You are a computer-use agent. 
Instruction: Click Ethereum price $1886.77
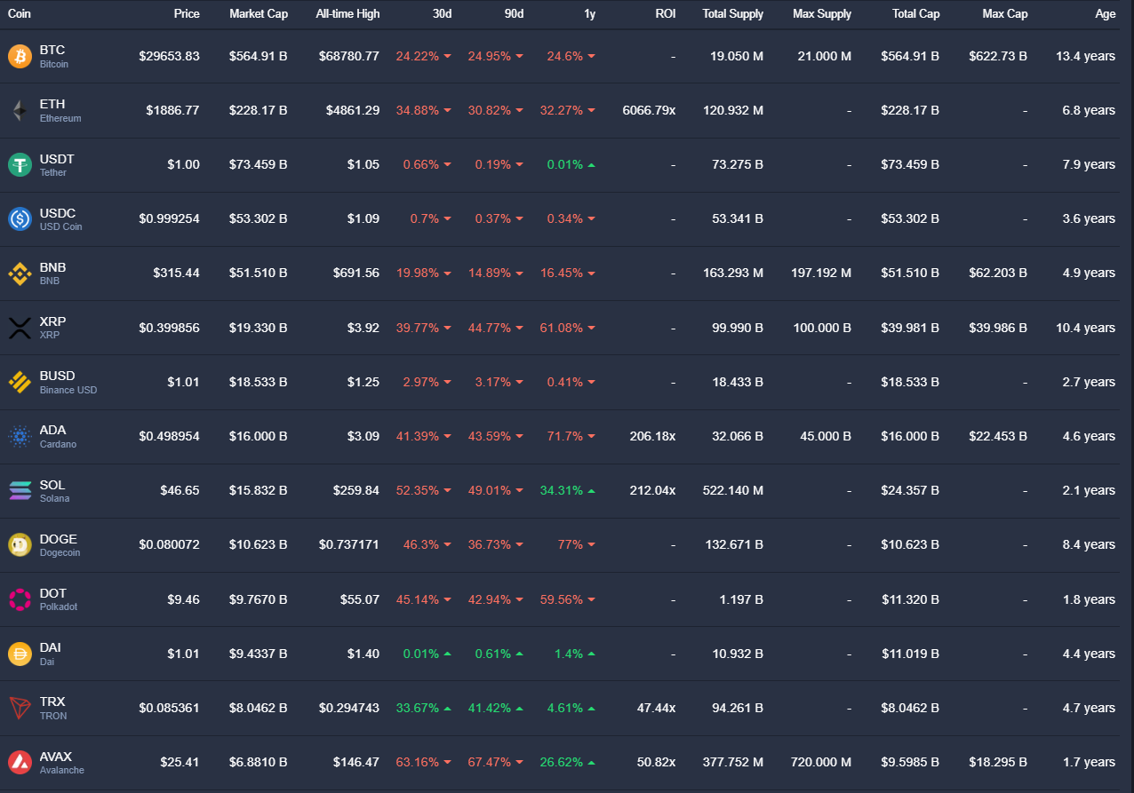click(x=172, y=110)
